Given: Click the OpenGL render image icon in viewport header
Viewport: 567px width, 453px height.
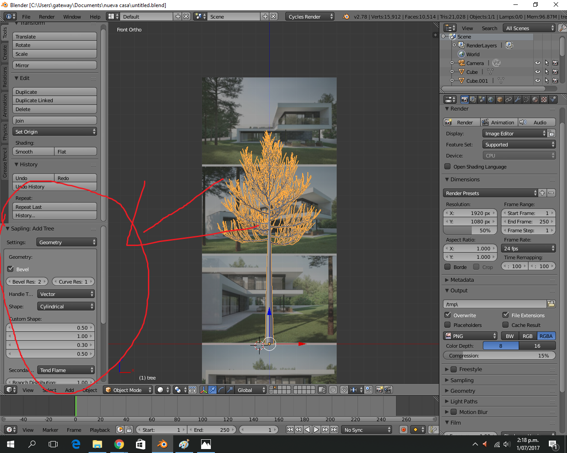Looking at the screenshot, I should coord(380,390).
